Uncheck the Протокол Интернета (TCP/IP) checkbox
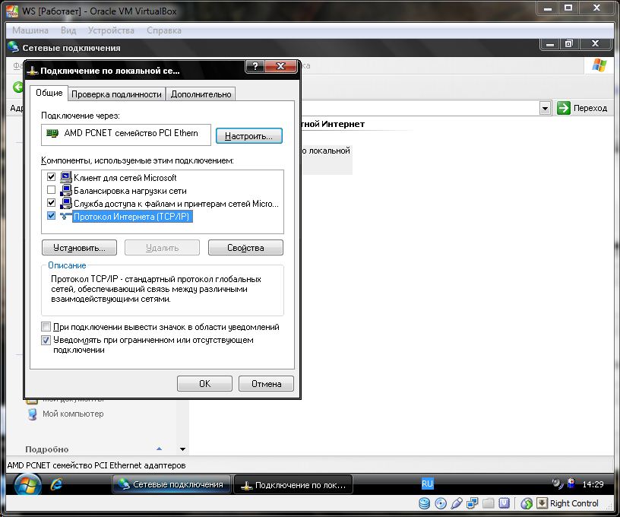The image size is (620, 517). 51,216
